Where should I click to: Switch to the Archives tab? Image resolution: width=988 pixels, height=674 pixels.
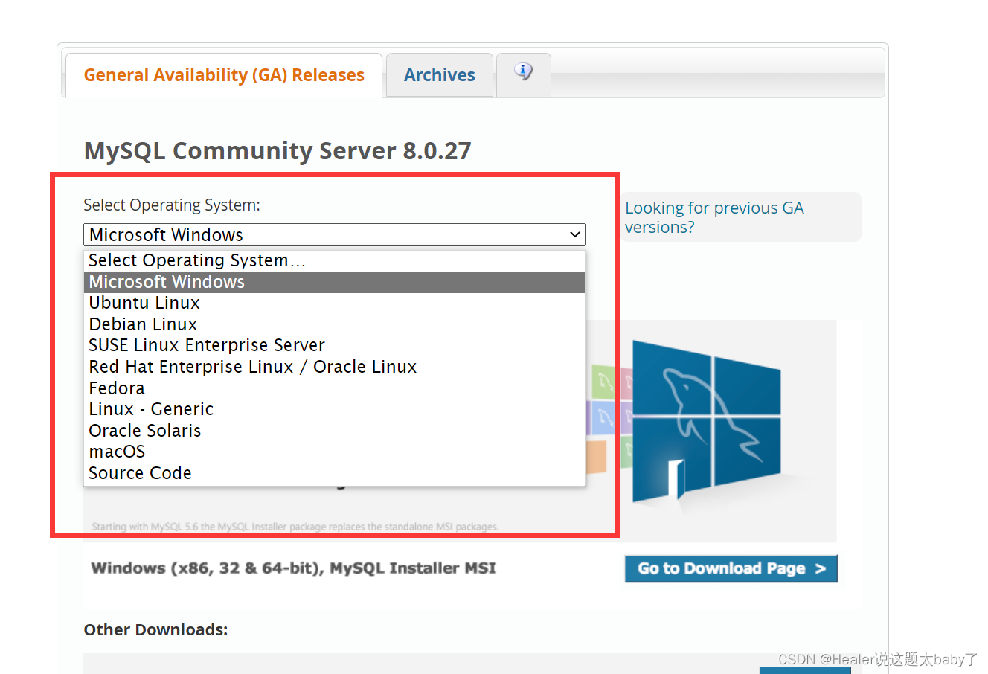[440, 75]
